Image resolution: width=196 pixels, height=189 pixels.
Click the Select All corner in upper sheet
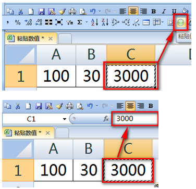[21, 55]
